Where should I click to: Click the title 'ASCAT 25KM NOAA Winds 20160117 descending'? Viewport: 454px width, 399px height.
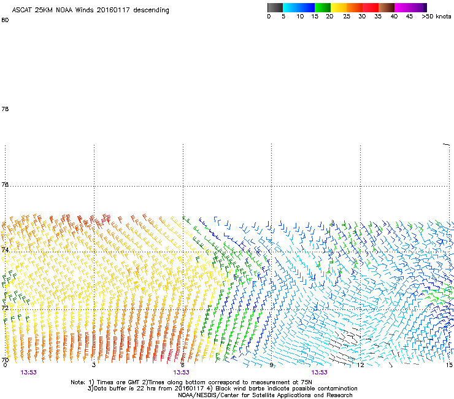[90, 10]
